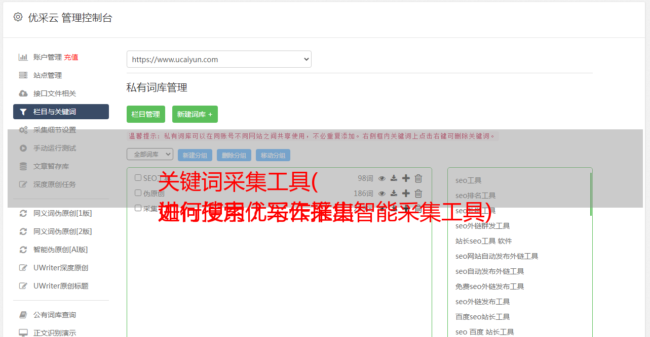Viewport: 650px width, 337px height.
Task: Click the 私有词库管理 page heading
Action: click(x=157, y=87)
